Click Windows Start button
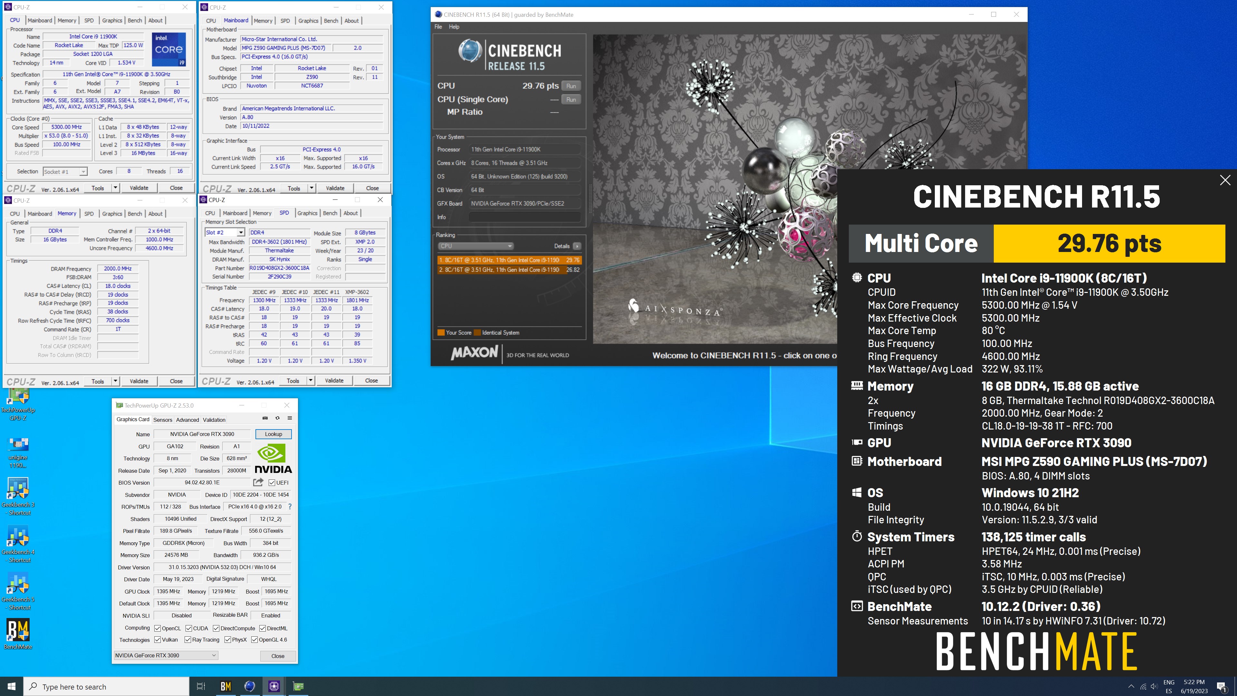Screen dimensions: 1237x696 [x=12, y=686]
